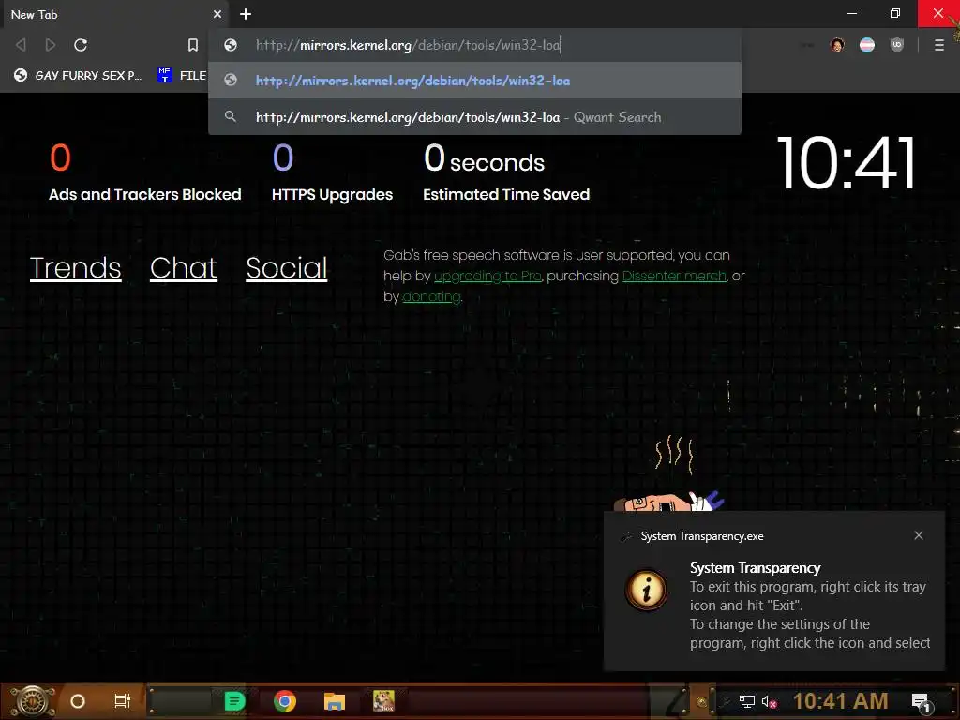Open a new tab with the plus button
Screen dimensions: 960x720
pyautogui.click(x=246, y=14)
